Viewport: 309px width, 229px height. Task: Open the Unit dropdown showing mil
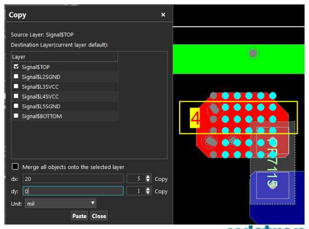60,203
